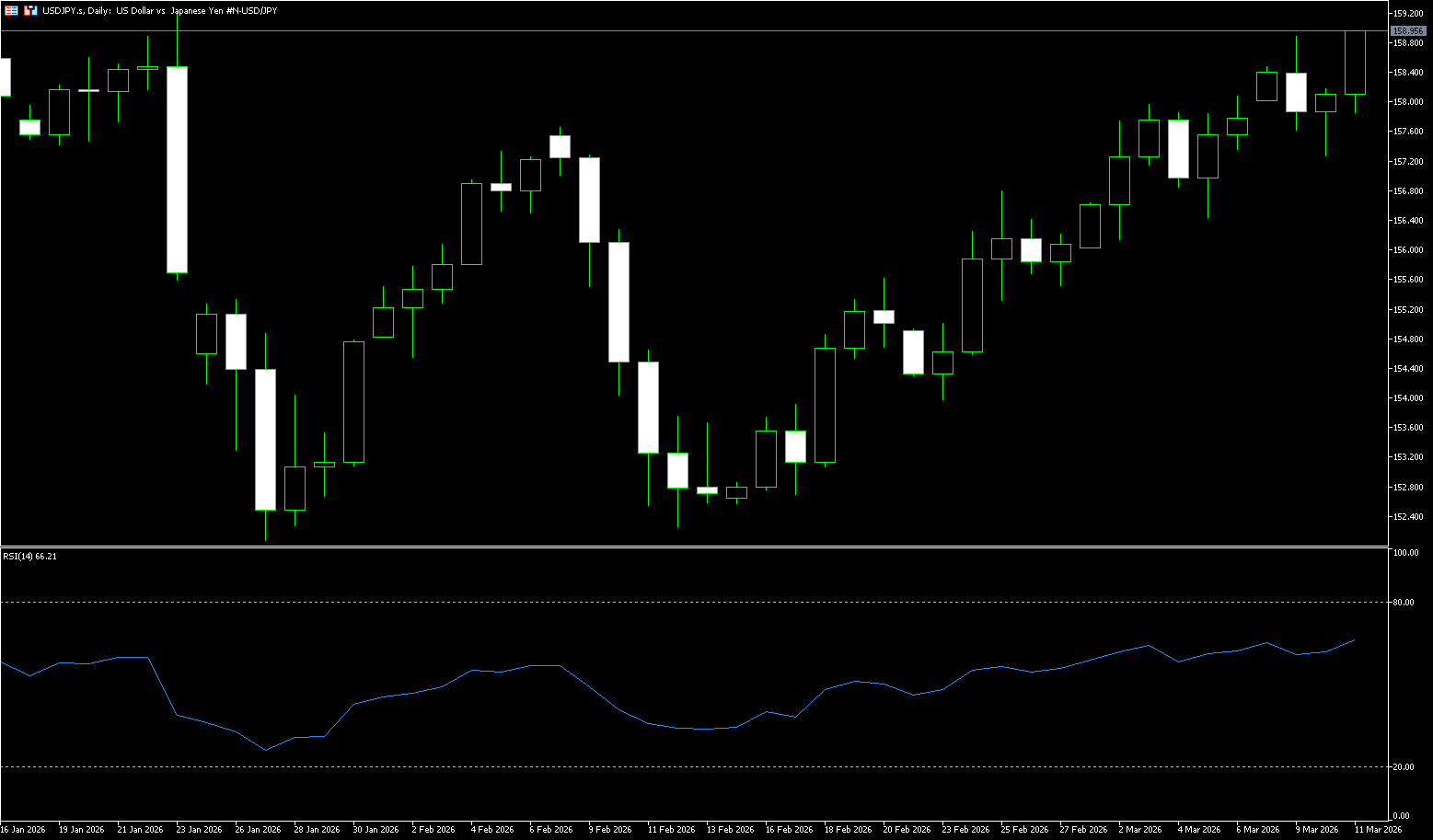Click the lowest candle on 26 Jan 2026
The width and height of the screenshot is (1433, 840).
pos(265,440)
